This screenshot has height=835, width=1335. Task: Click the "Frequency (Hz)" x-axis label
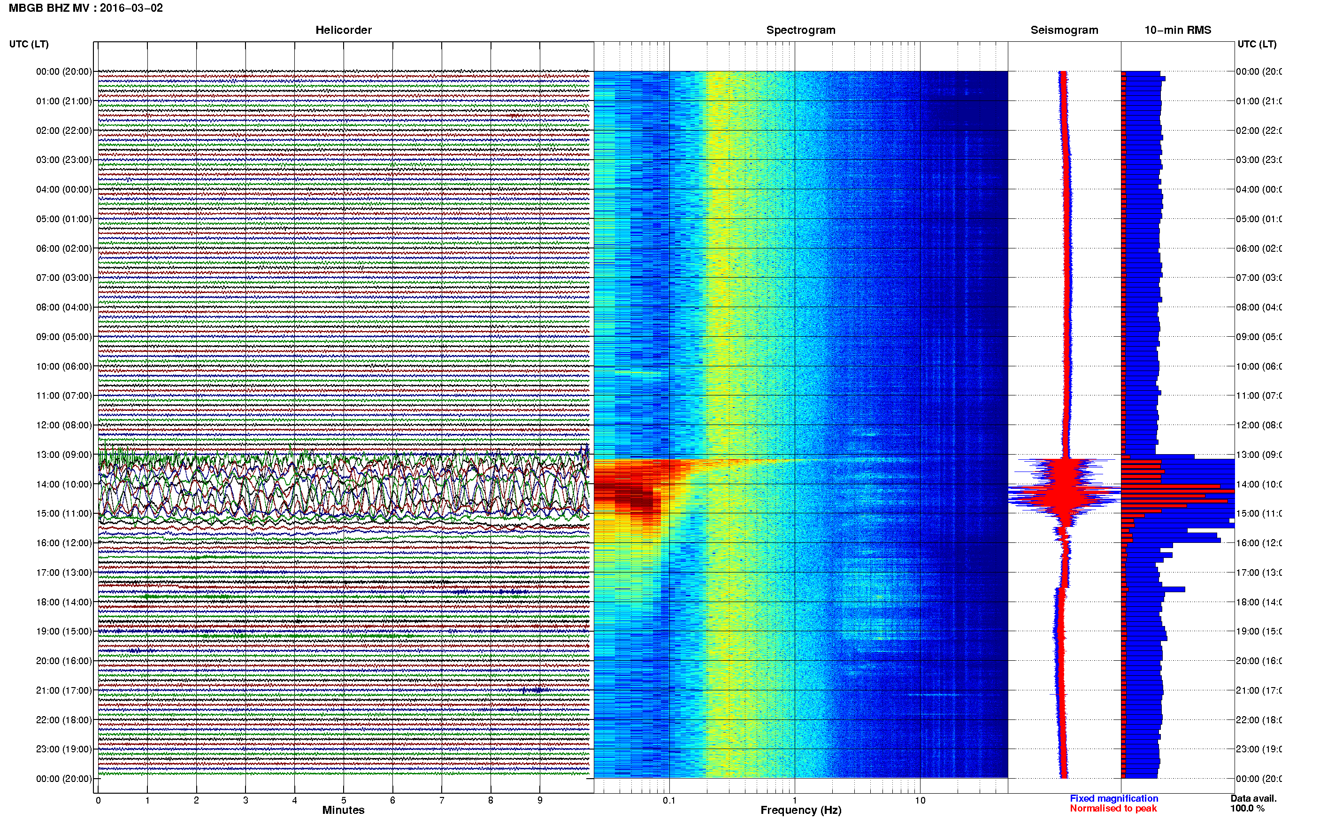[x=801, y=810]
